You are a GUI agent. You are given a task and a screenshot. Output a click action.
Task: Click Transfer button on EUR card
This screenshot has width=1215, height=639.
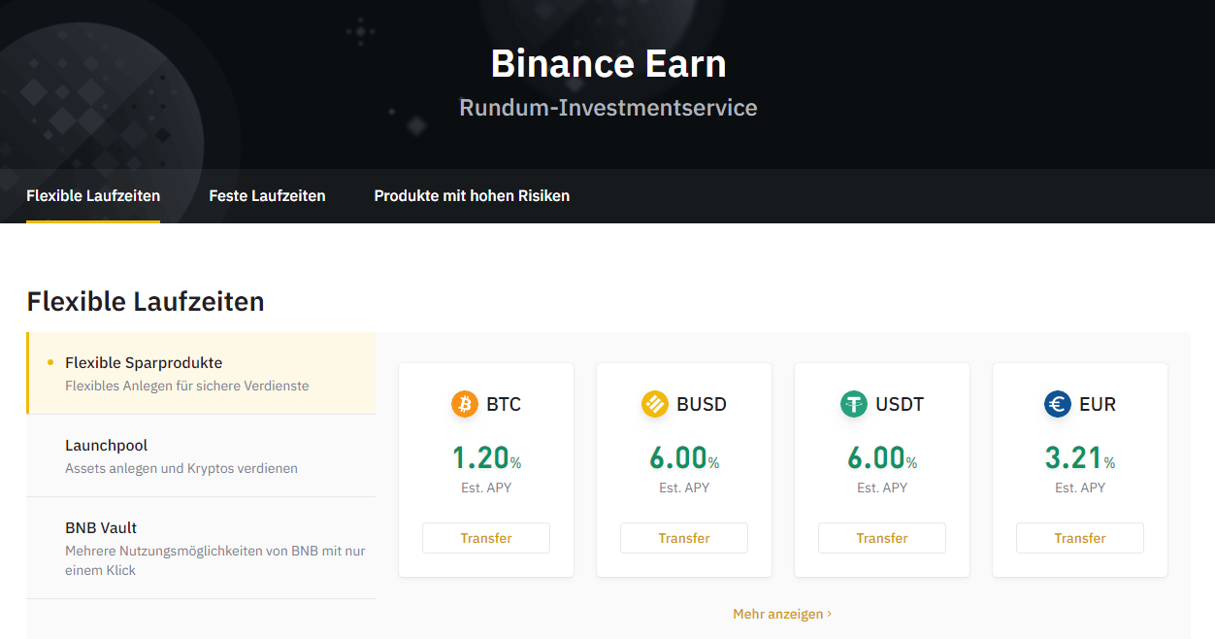pos(1080,538)
